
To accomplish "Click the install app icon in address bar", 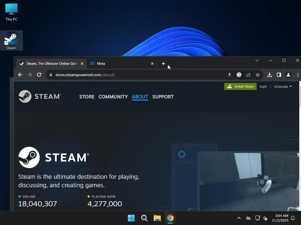I will pyautogui.click(x=229, y=75).
